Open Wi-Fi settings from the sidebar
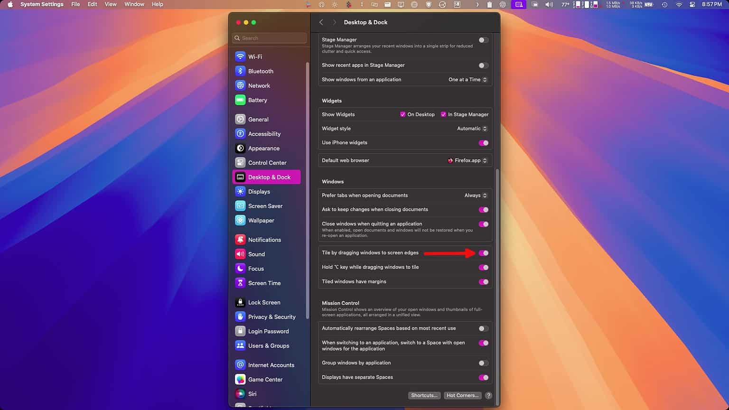The image size is (729, 410). tap(255, 56)
